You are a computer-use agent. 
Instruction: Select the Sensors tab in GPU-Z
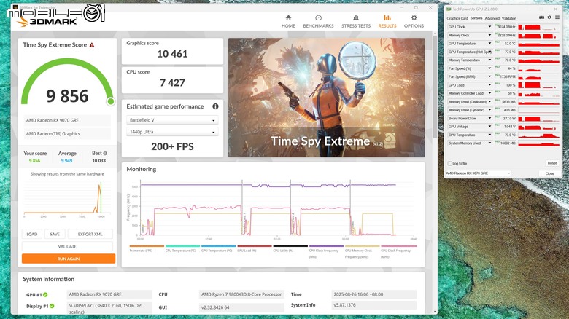click(x=476, y=18)
